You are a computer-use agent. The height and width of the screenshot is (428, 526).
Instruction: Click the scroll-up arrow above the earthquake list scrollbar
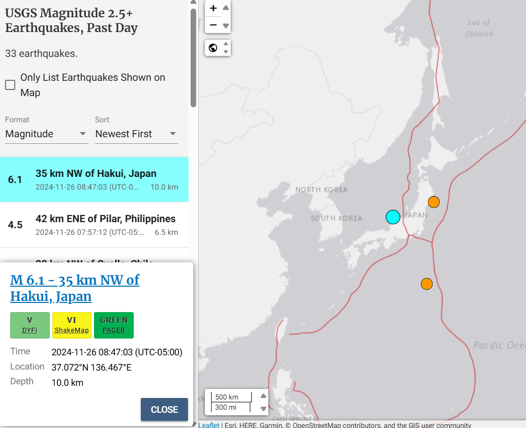(x=193, y=3)
